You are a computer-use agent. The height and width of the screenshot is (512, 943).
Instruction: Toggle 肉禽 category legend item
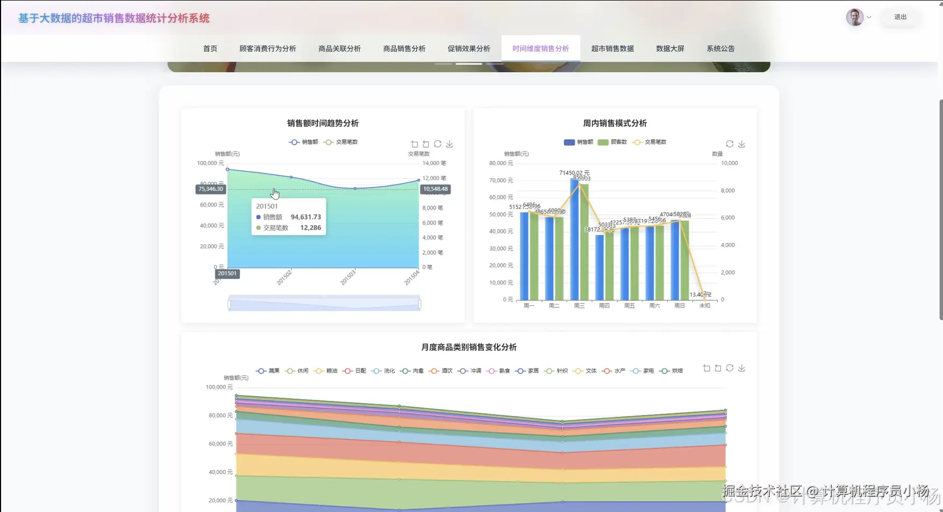(412, 371)
